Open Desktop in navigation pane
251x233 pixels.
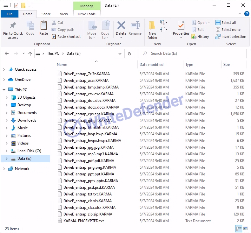pyautogui.click(x=24, y=105)
